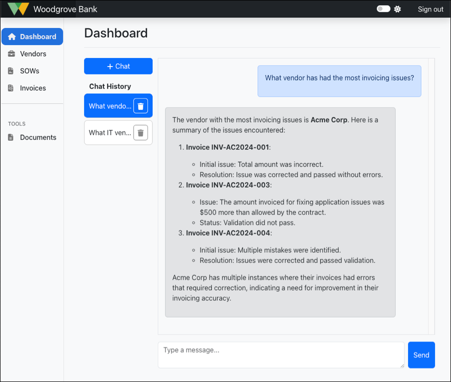The height and width of the screenshot is (382, 451).
Task: Sign out of the account
Action: (x=430, y=9)
